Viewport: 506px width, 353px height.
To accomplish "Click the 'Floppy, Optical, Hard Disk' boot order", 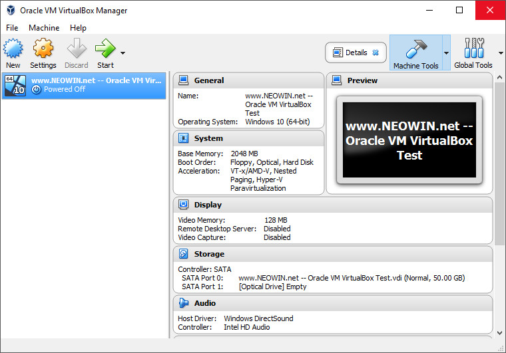I will click(272, 162).
